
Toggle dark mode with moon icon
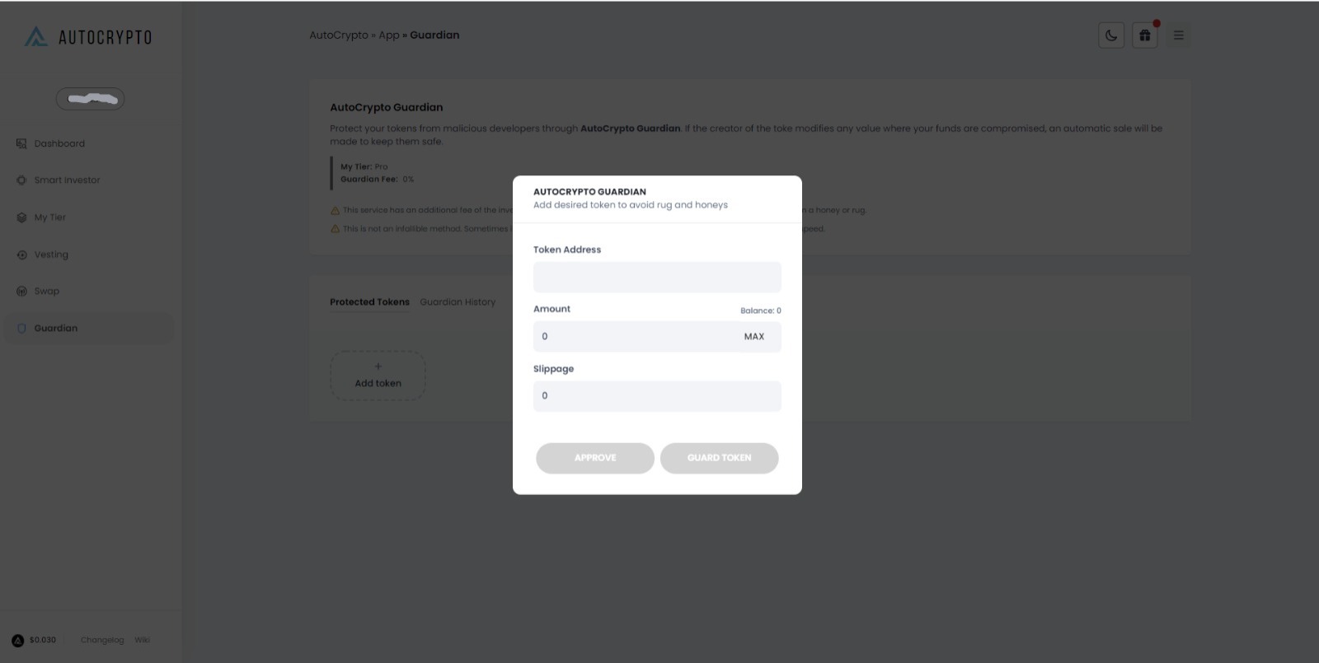tap(1111, 35)
